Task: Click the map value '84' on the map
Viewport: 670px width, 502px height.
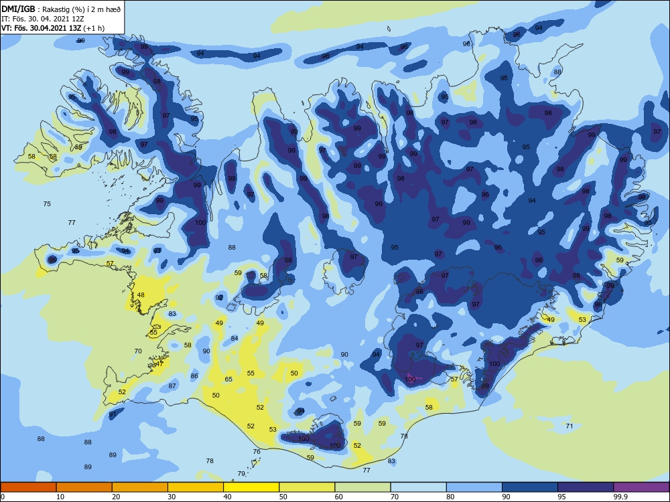Action: (x=234, y=338)
